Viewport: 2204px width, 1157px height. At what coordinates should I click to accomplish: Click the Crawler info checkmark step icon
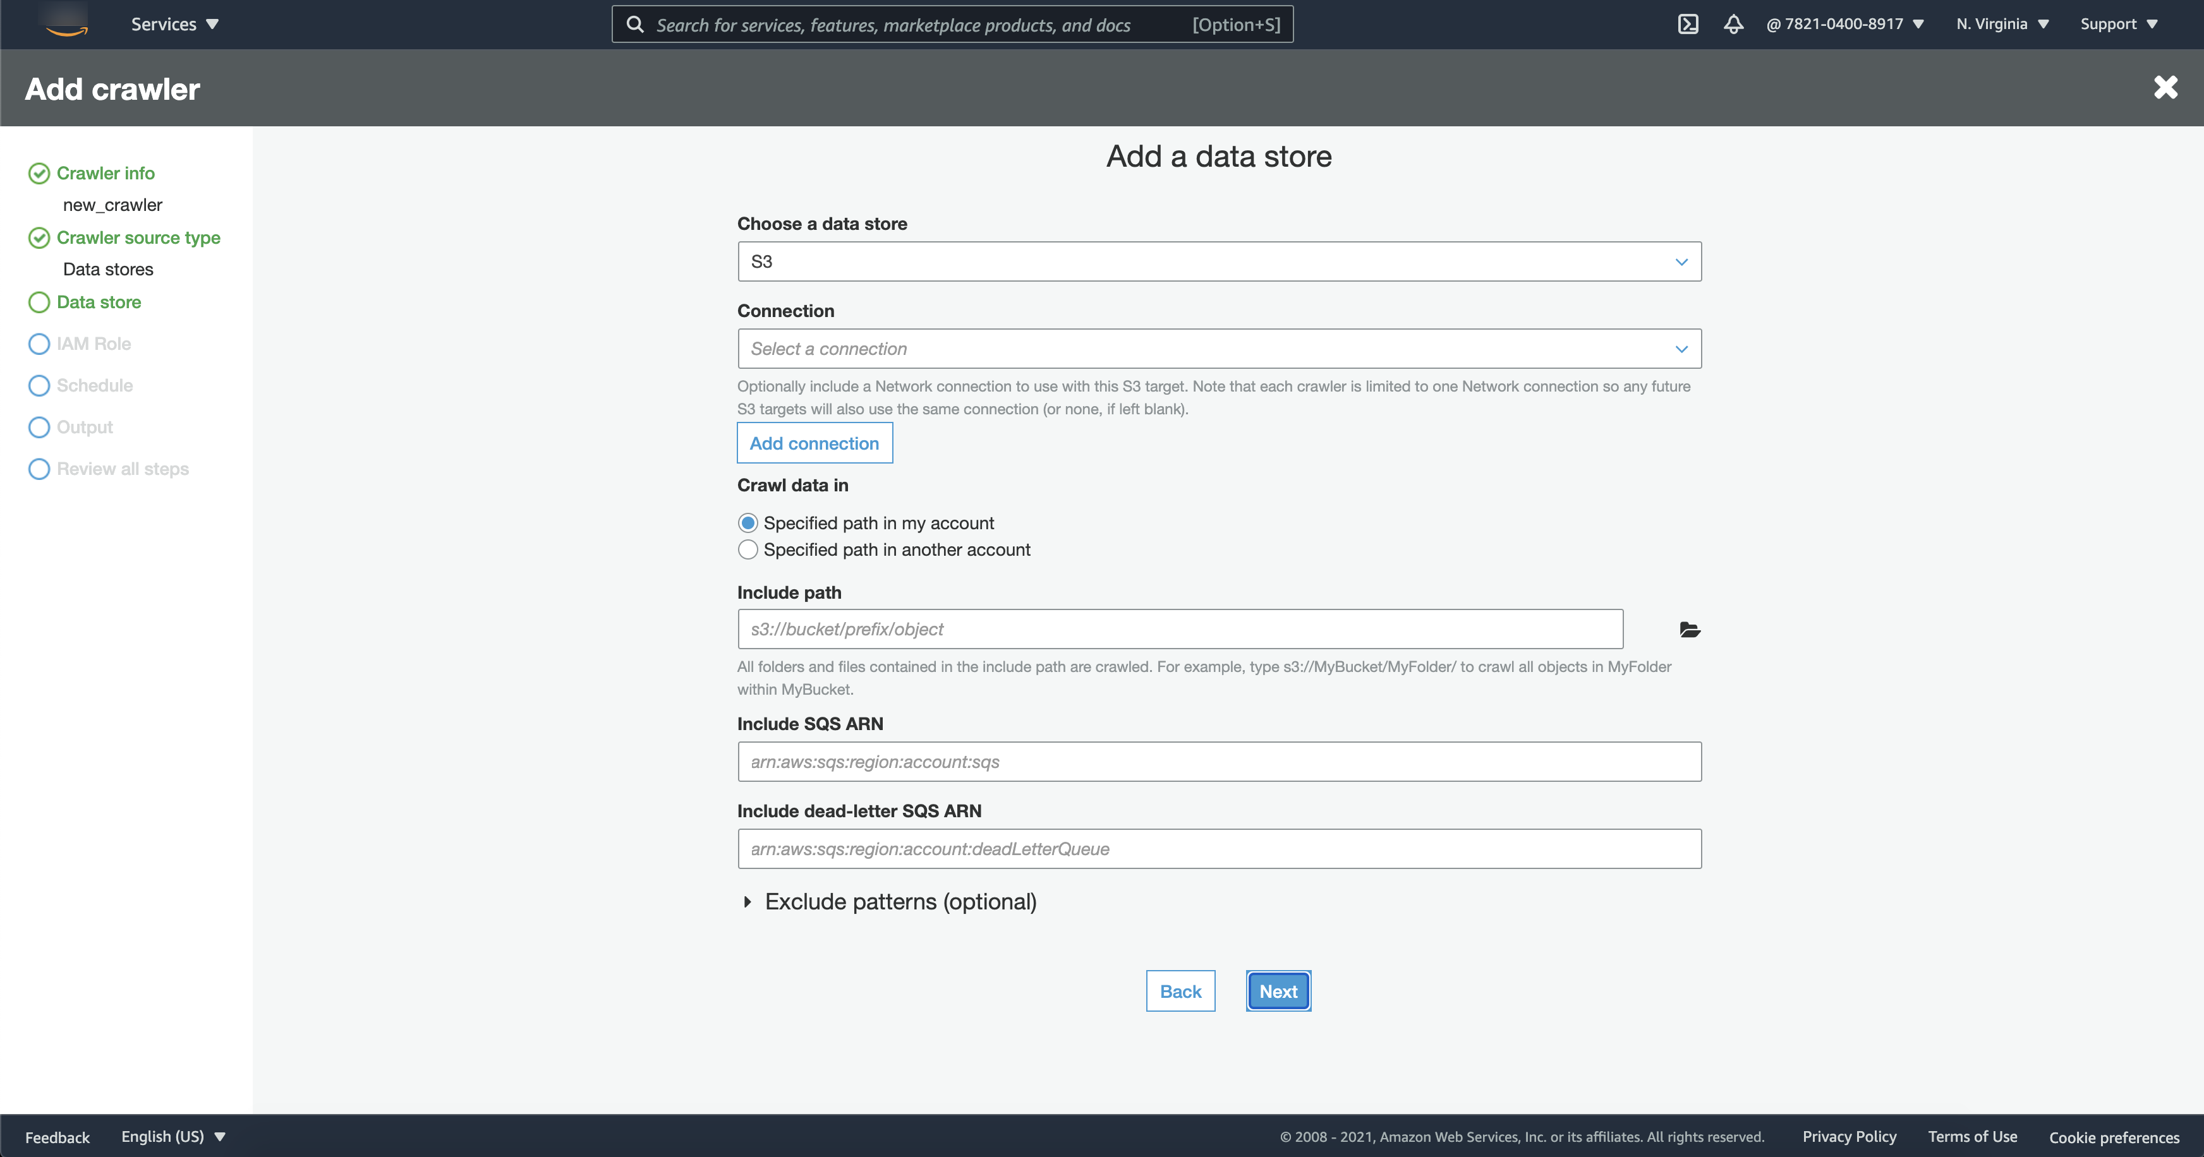pos(39,174)
